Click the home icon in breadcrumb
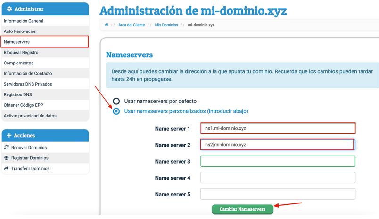This screenshot has width=379, height=219. tap(107, 25)
